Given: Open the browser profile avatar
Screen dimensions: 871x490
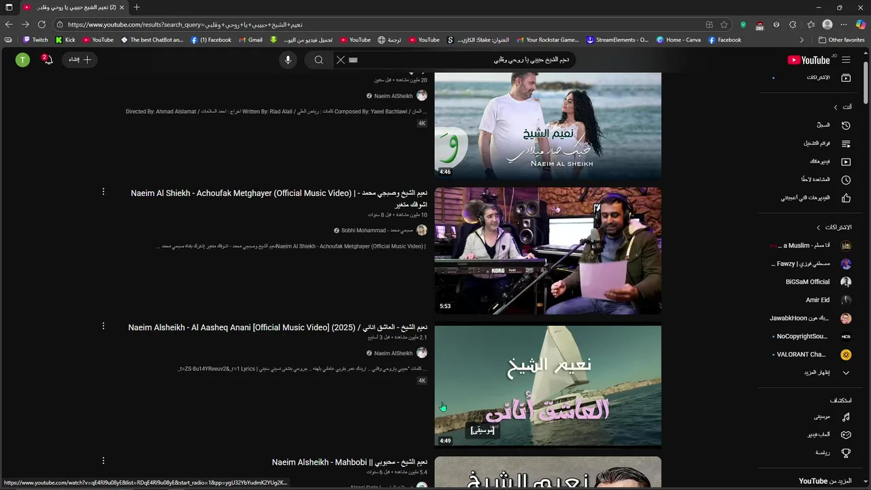Looking at the screenshot, I should [x=827, y=24].
